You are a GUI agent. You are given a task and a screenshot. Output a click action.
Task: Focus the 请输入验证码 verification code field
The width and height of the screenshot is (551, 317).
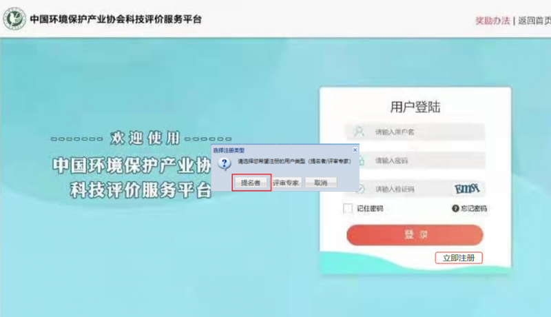pos(406,188)
